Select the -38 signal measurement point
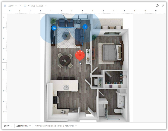168x131 pixels. click(x=54, y=28)
